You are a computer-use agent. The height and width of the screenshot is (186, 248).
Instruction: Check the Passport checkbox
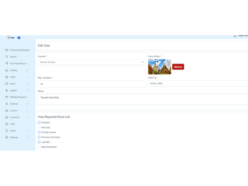coord(39,123)
